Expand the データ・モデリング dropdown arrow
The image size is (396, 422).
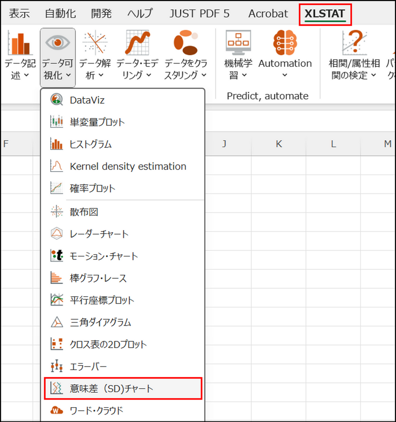click(148, 75)
